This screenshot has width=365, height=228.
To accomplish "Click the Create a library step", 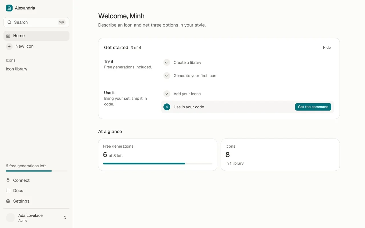I will click(248, 62).
